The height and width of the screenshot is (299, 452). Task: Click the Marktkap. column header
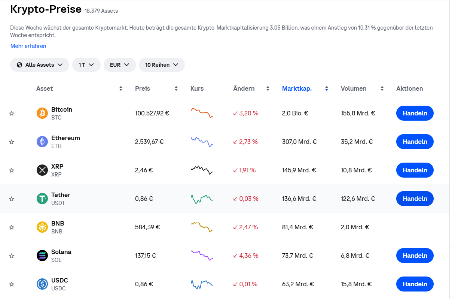(x=297, y=89)
